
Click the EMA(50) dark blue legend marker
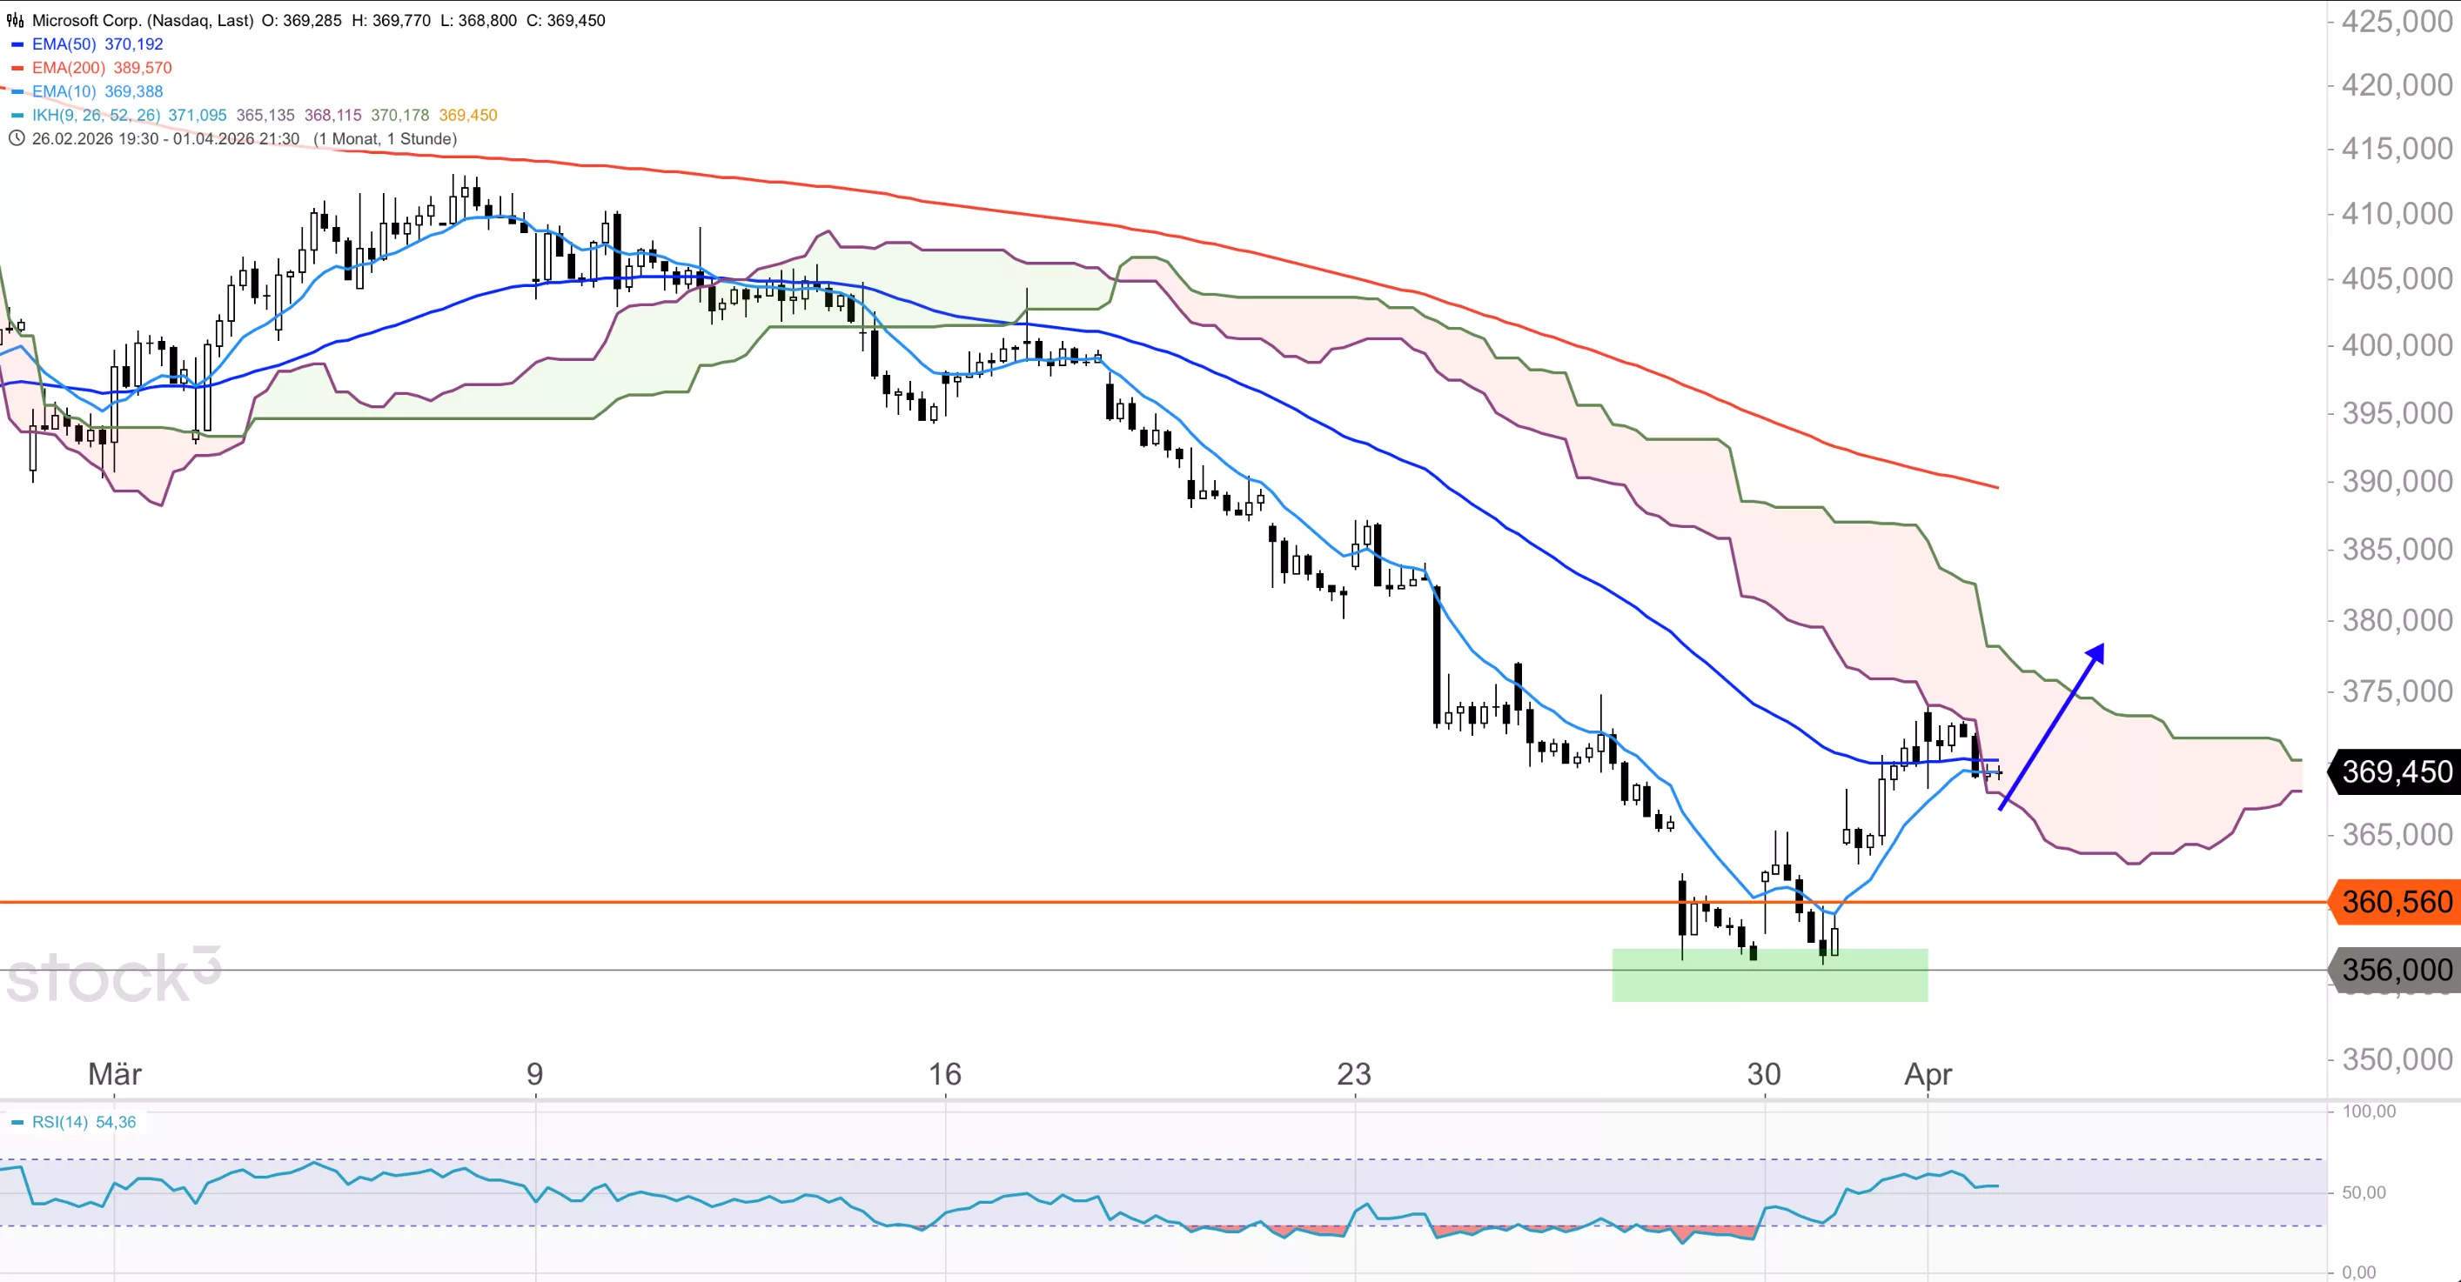[17, 43]
